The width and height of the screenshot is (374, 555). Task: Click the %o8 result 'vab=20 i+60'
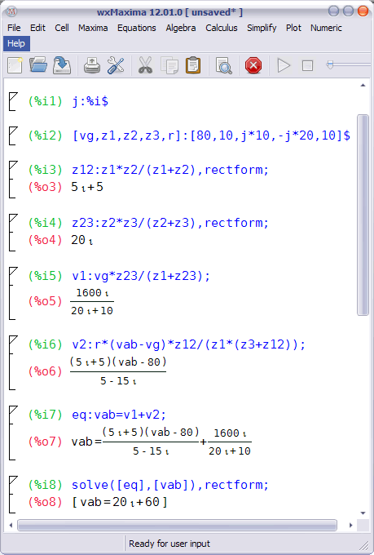[x=120, y=502]
